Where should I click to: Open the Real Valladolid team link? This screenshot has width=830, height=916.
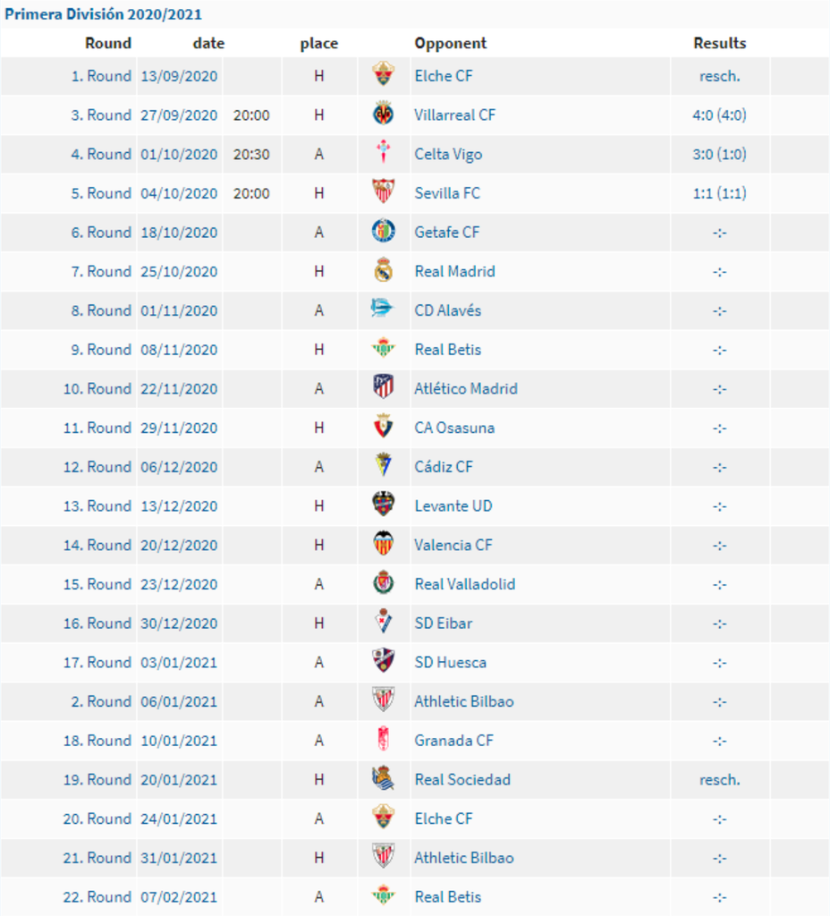point(464,584)
